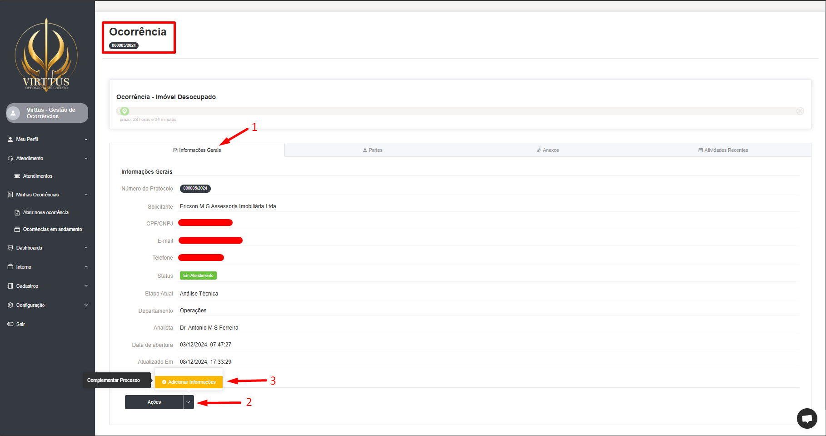Click the Adicionar Informações button
Viewport: 826px width, 436px height.
189,382
